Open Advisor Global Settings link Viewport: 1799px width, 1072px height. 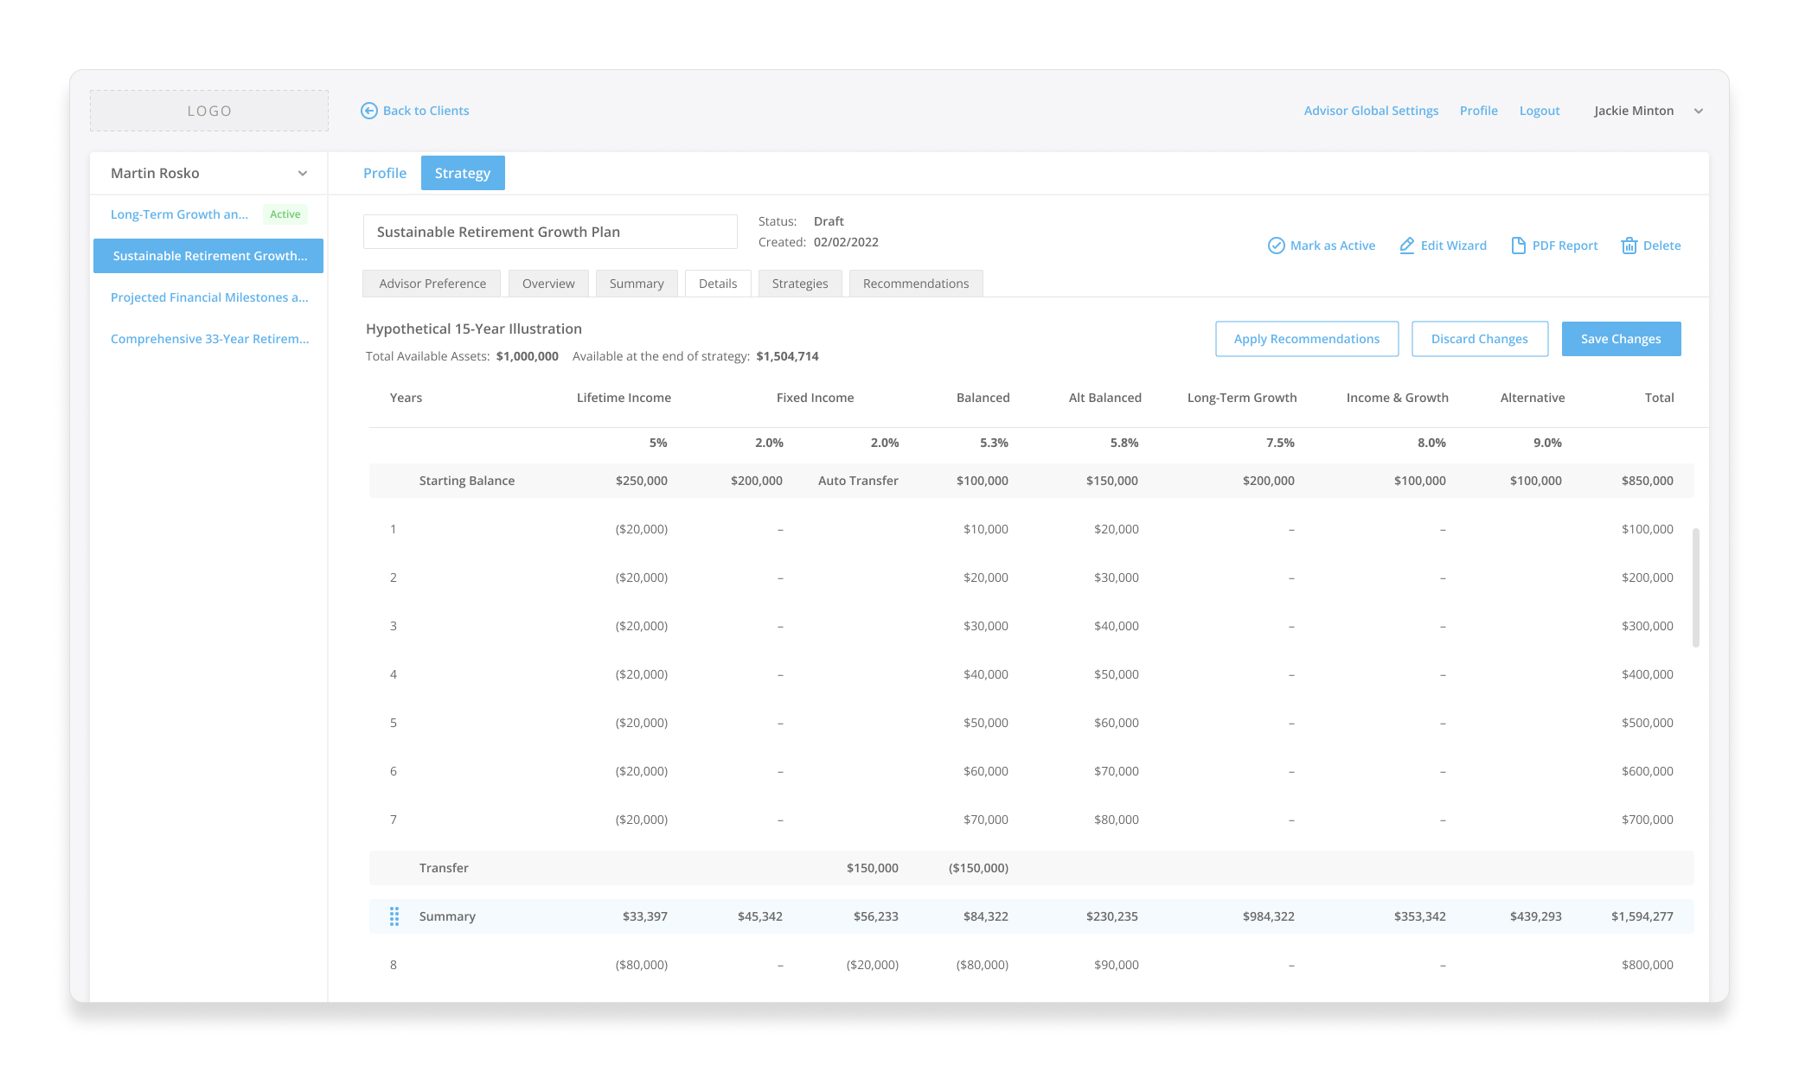(1372, 111)
